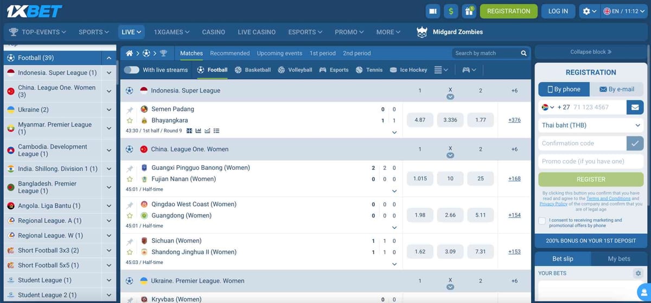This screenshot has height=303, width=651.
Task: Open the LIVE menu
Action: tap(131, 32)
